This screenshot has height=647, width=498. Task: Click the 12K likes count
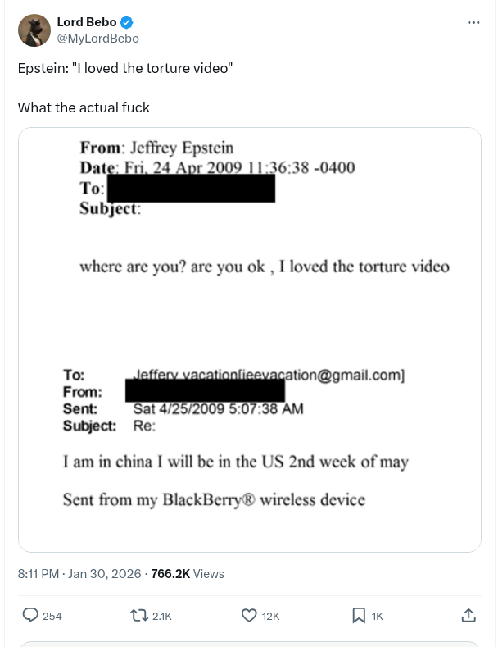(271, 616)
